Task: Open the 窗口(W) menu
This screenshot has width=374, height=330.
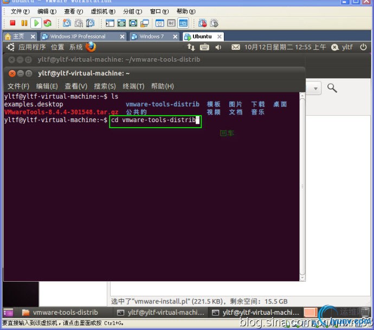Action: 159,11
